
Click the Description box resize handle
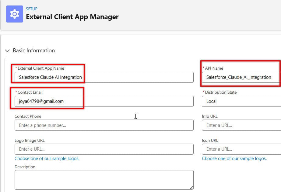(x=191, y=187)
